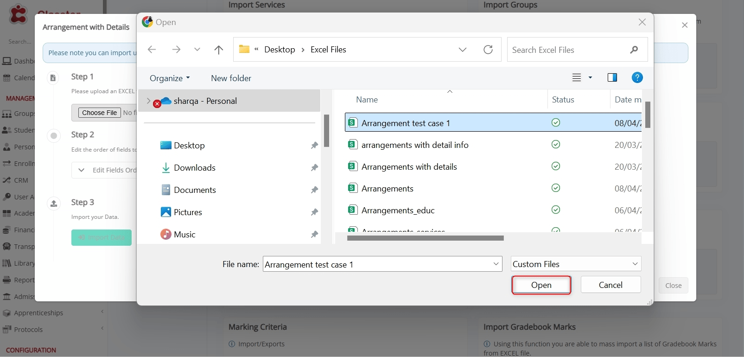Viewport: 744px width, 357px height.
Task: Expand the address bar path dropdown
Action: tap(462, 50)
